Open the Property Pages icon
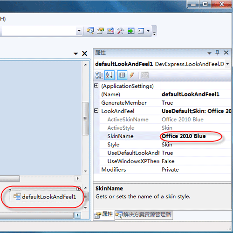The height and width of the screenshot is (233, 233). coord(145,75)
